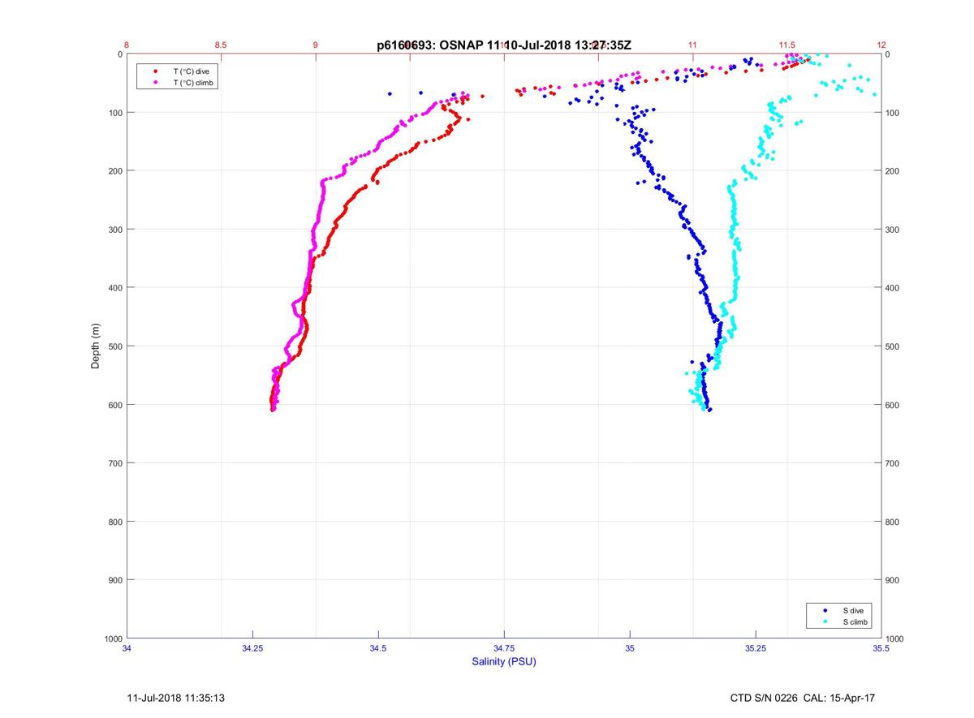Click the 34.5 salinity tick label
This screenshot has width=974, height=718.
tap(378, 648)
